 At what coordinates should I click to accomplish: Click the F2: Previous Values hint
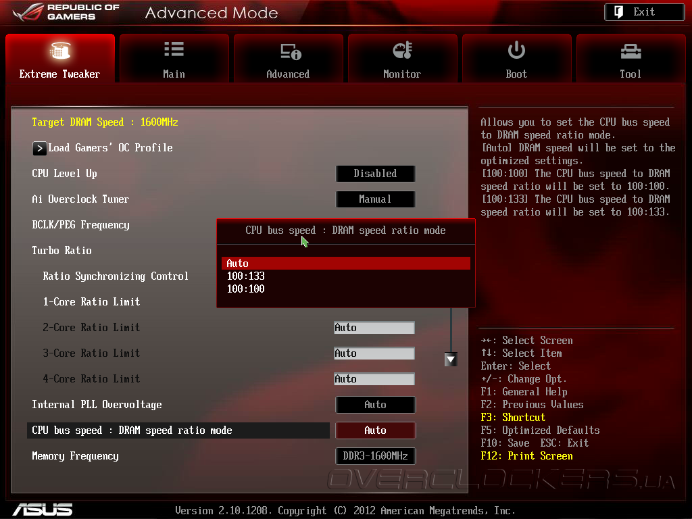[x=532, y=405]
